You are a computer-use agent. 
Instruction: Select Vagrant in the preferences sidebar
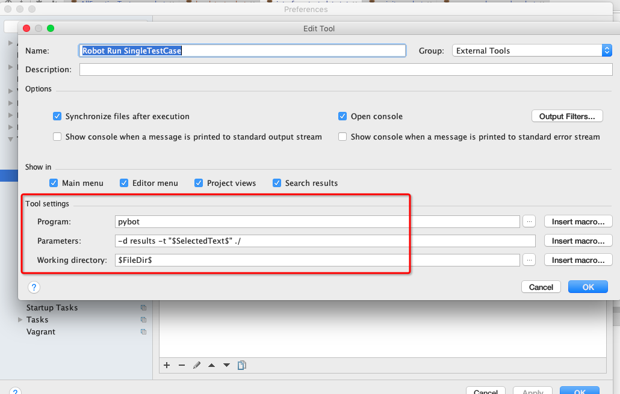[41, 332]
